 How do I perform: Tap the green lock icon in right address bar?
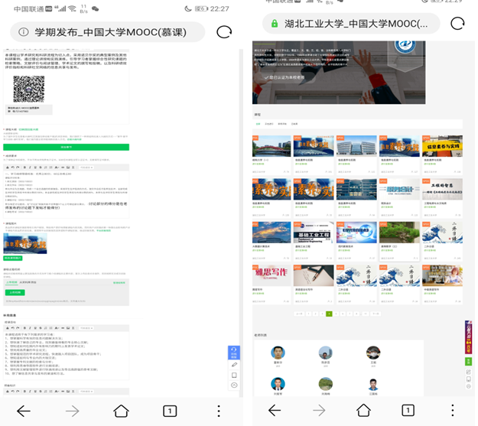pyautogui.click(x=275, y=24)
